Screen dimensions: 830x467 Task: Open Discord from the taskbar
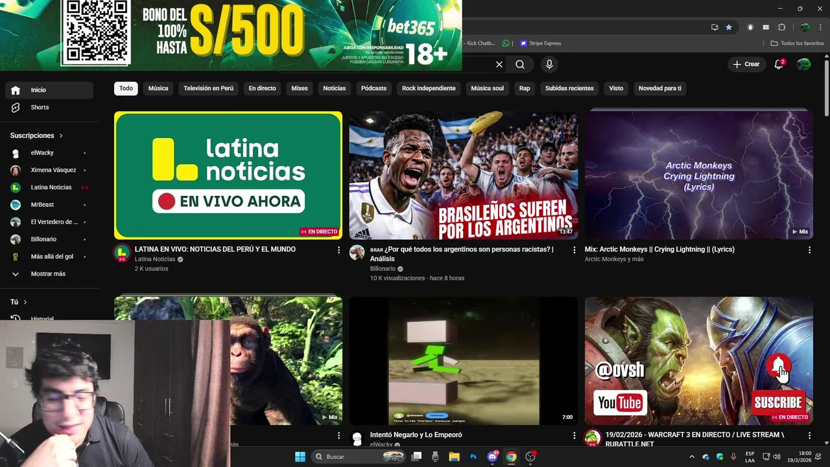(492, 457)
